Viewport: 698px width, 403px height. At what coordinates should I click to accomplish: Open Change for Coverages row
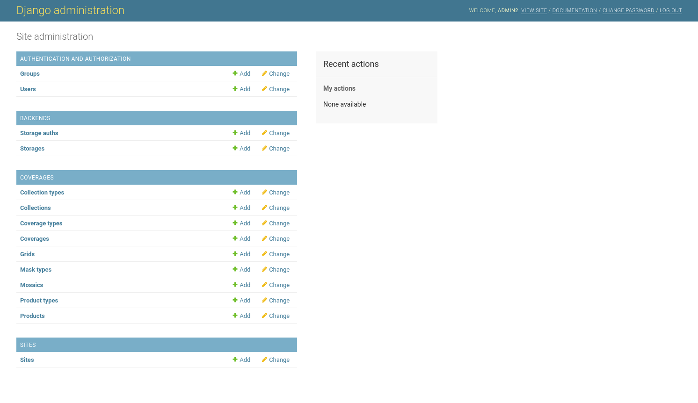(276, 239)
